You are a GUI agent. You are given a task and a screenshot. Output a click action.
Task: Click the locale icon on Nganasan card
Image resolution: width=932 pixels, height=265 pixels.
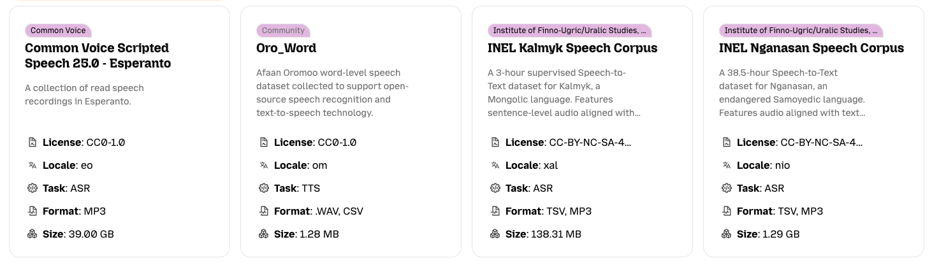pyautogui.click(x=727, y=165)
